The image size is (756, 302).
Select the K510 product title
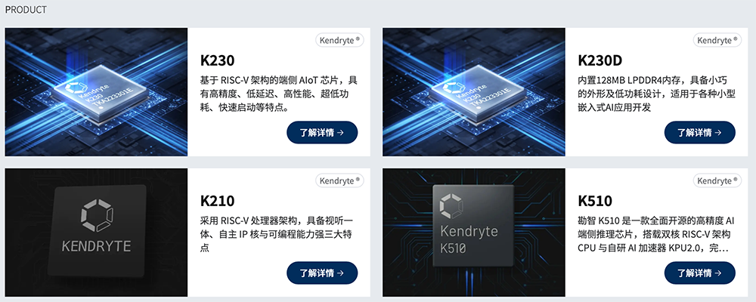click(x=594, y=201)
